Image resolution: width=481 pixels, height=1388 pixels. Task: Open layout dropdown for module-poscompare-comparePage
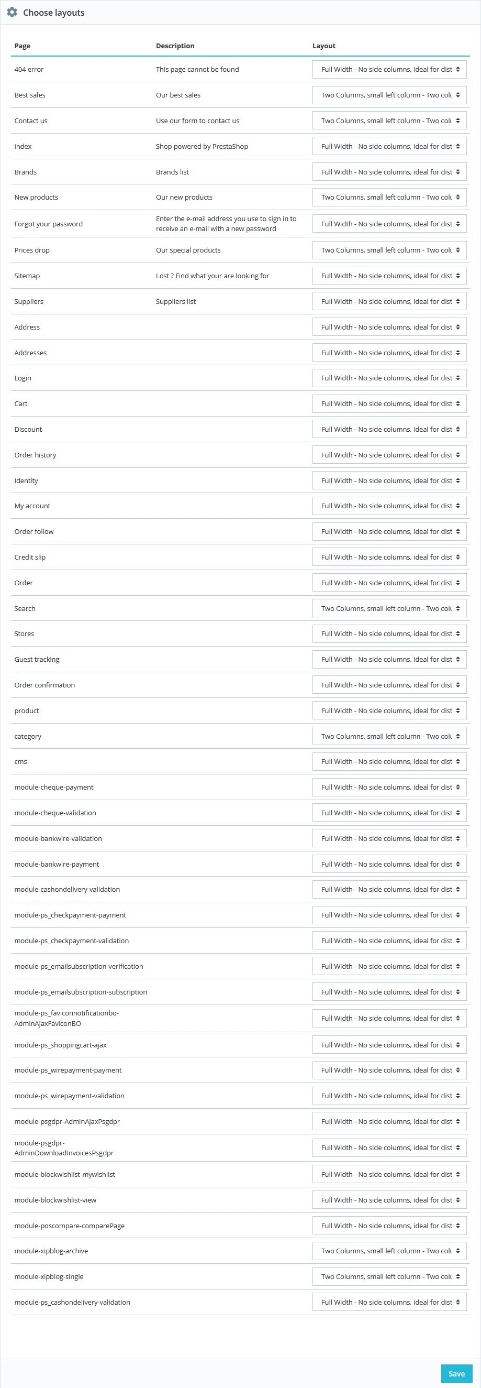pyautogui.click(x=389, y=1226)
